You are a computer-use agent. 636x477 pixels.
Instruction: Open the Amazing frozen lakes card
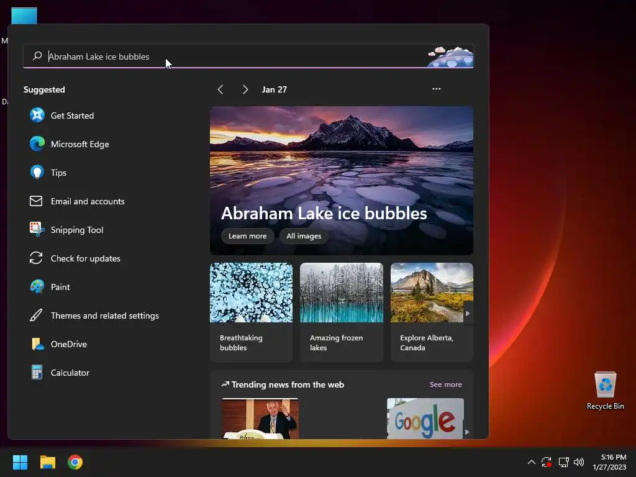coord(342,312)
